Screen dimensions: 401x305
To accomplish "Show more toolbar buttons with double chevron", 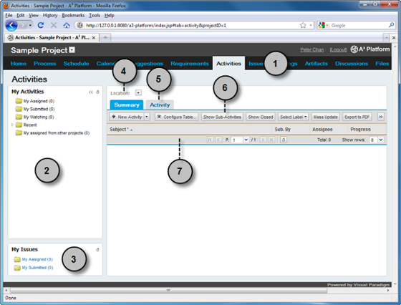I will pyautogui.click(x=380, y=117).
